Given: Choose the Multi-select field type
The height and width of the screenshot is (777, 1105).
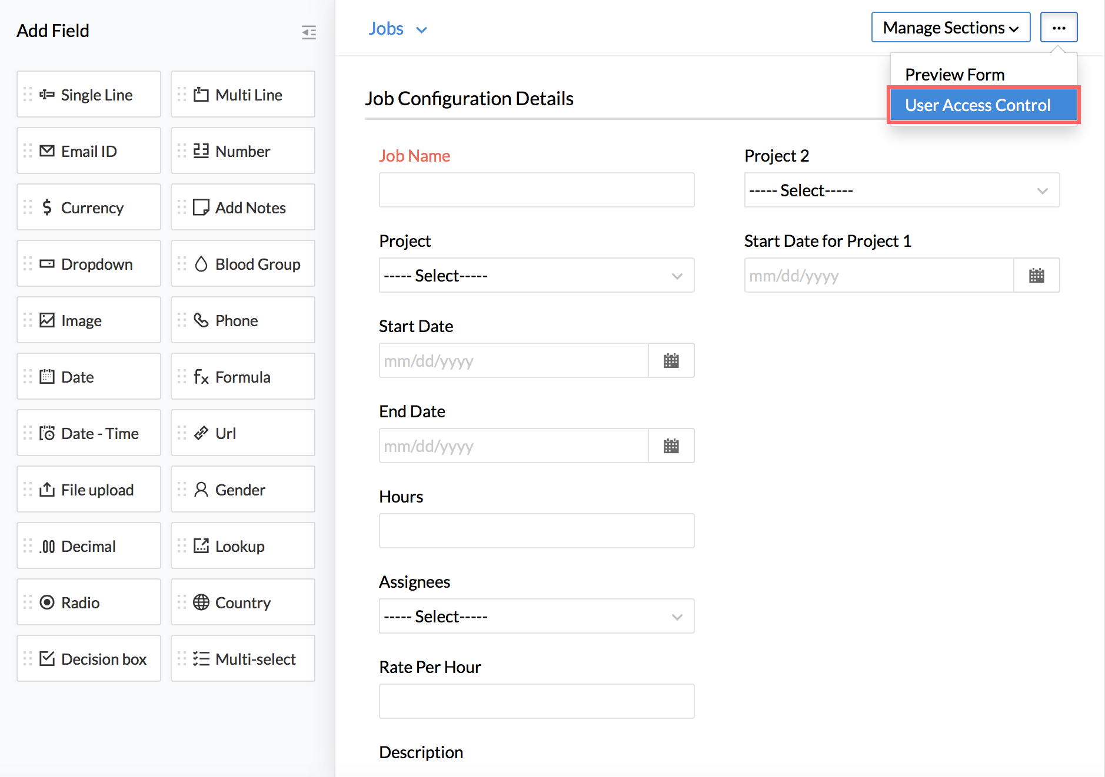Looking at the screenshot, I should click(x=242, y=659).
